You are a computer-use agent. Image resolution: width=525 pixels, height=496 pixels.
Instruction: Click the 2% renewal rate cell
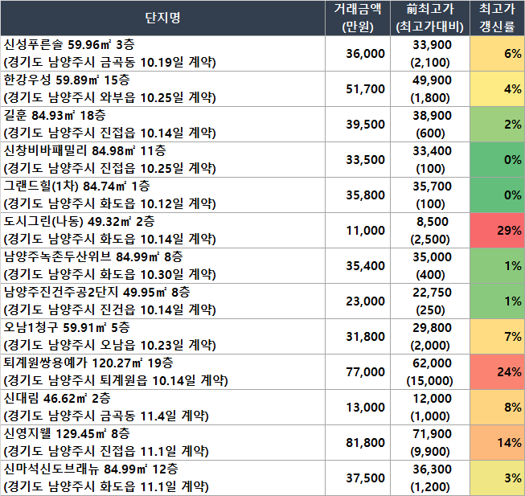point(497,125)
